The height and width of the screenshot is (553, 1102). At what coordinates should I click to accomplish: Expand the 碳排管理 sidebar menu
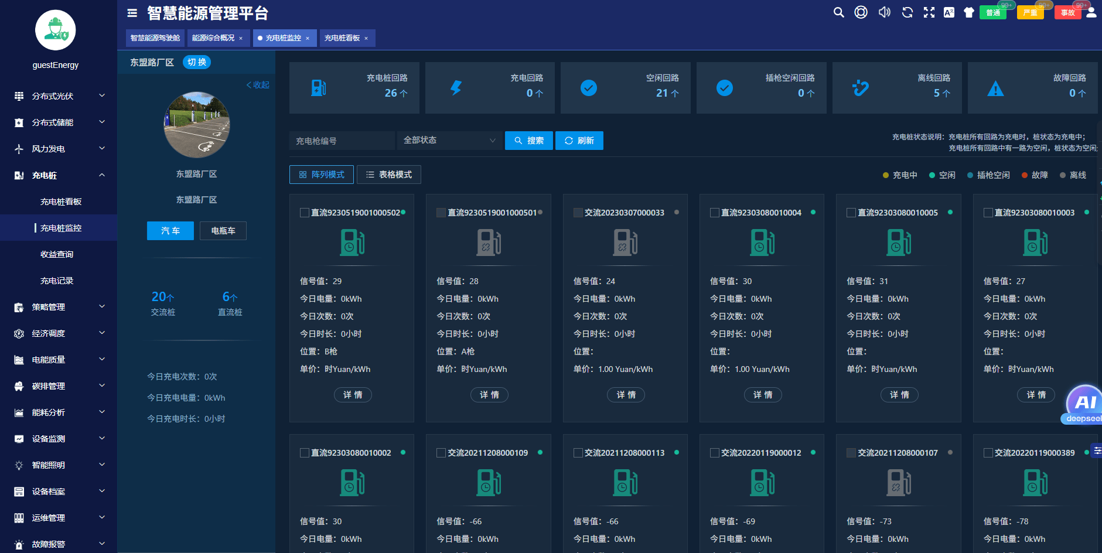[59, 386]
